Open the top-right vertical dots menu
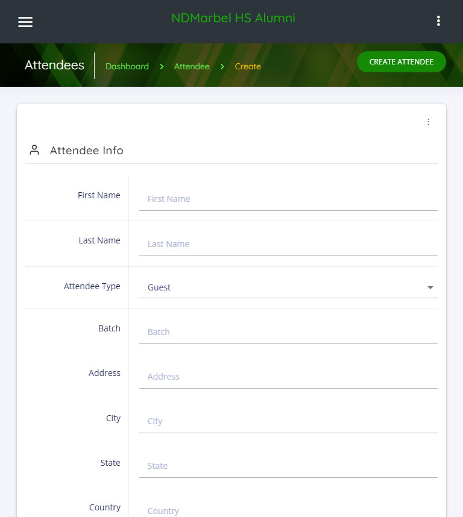The width and height of the screenshot is (463, 517). point(438,22)
